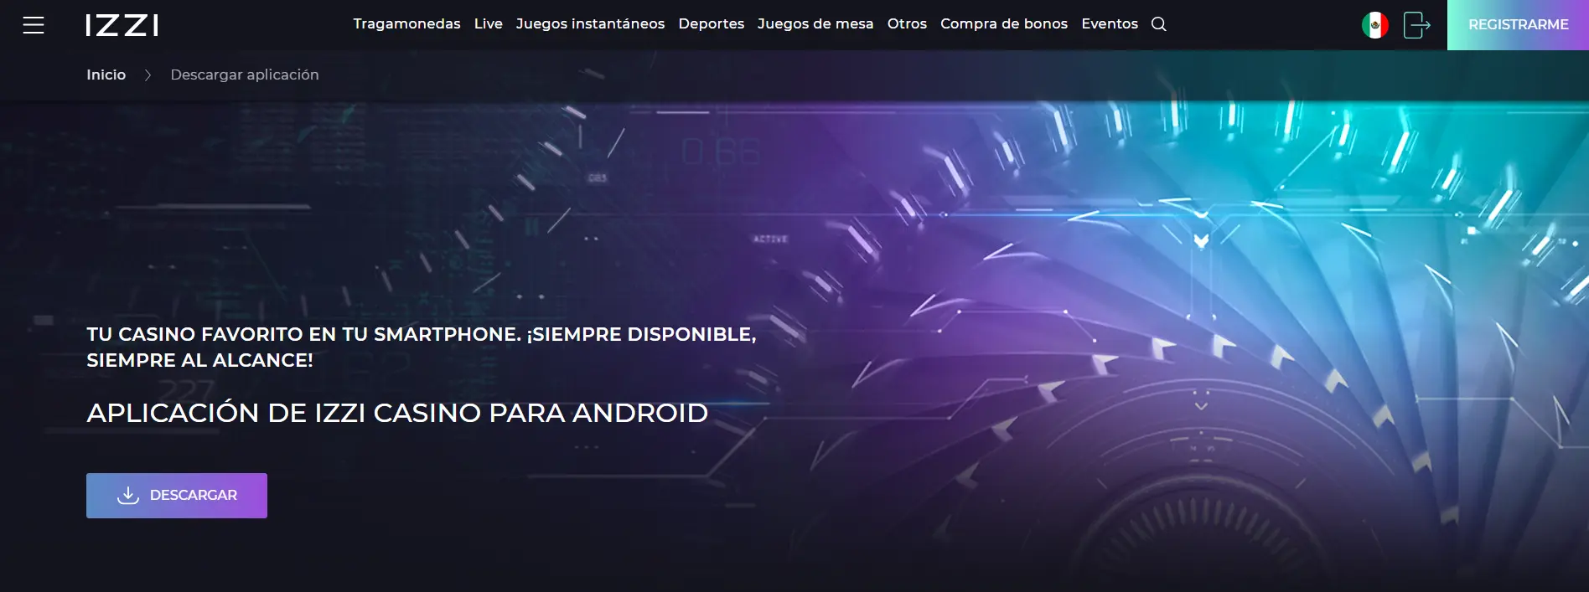Click the slogan TU CASINO FAVORITO text
This screenshot has height=592, width=1589.
[x=422, y=347]
